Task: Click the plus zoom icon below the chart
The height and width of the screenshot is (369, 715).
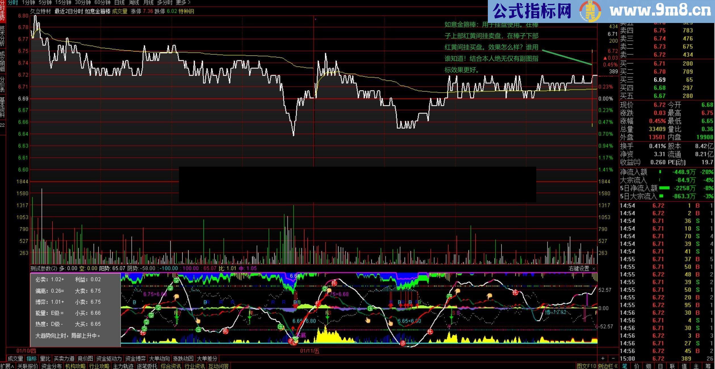Action: pos(603,359)
